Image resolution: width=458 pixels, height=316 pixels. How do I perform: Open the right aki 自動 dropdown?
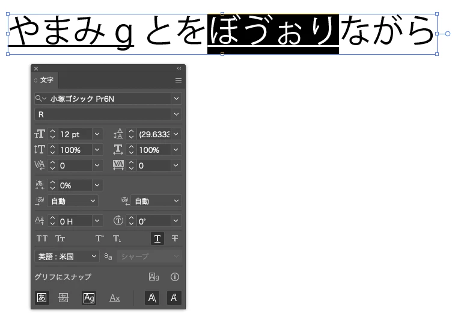tap(156, 201)
